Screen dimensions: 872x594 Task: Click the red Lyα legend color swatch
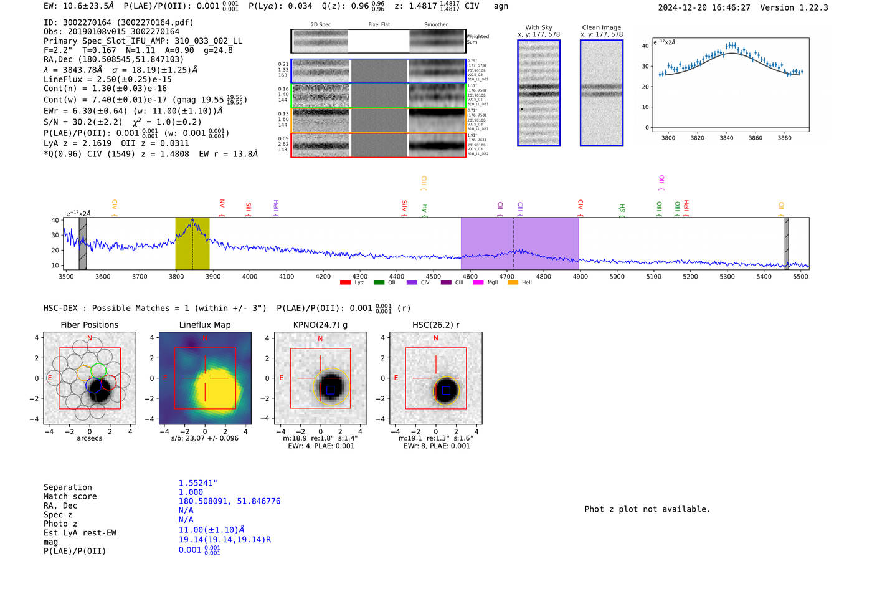click(x=345, y=282)
